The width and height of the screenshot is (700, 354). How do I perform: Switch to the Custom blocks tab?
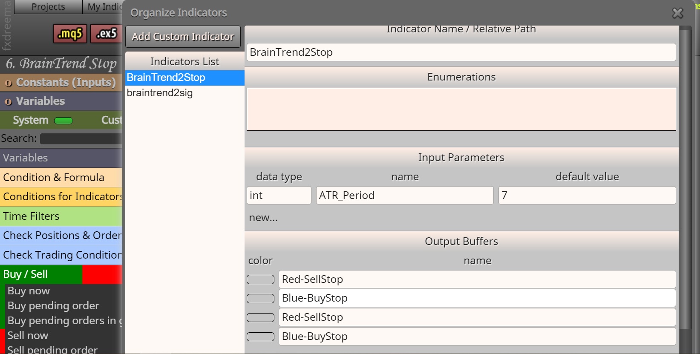coord(112,120)
